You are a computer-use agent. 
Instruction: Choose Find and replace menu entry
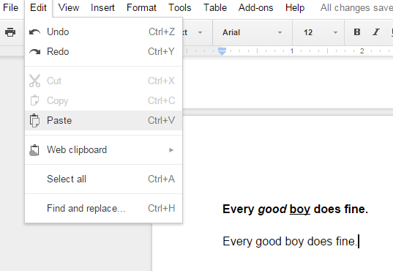pyautogui.click(x=103, y=209)
